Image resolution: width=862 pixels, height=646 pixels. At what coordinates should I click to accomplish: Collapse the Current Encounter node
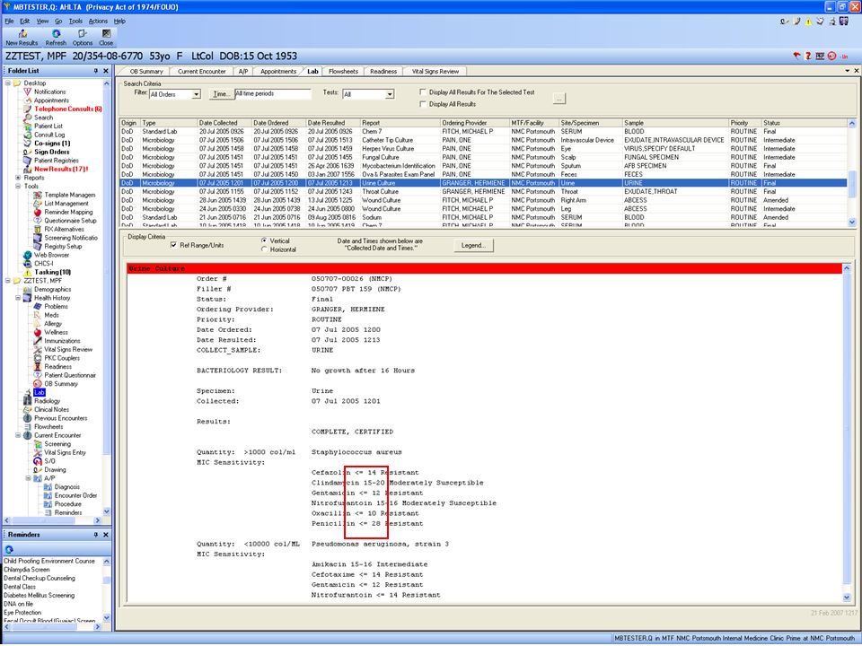[x=18, y=435]
